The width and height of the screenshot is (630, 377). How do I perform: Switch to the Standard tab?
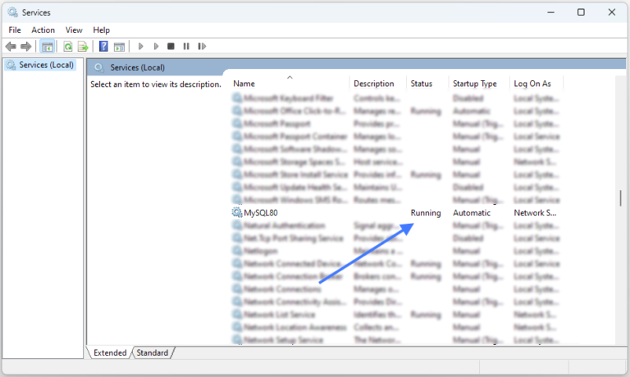click(153, 352)
